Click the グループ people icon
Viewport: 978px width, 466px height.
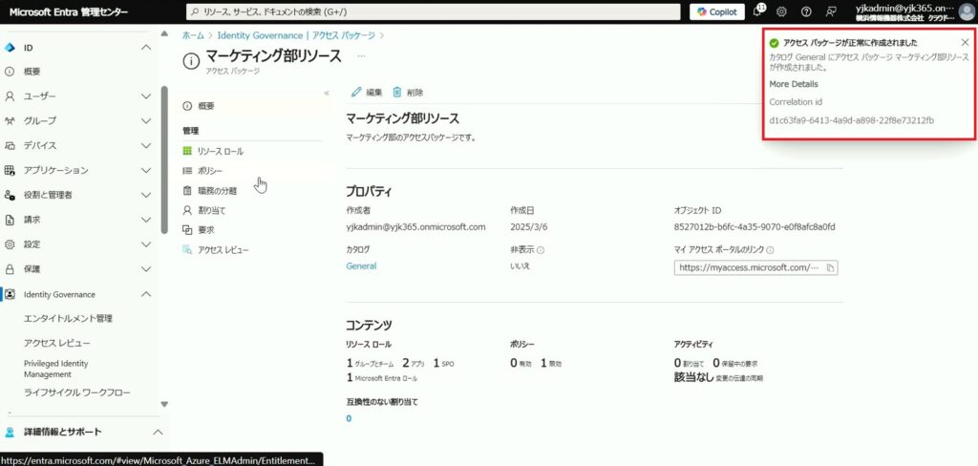click(10, 121)
